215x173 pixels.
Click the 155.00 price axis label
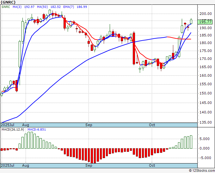[206, 84]
